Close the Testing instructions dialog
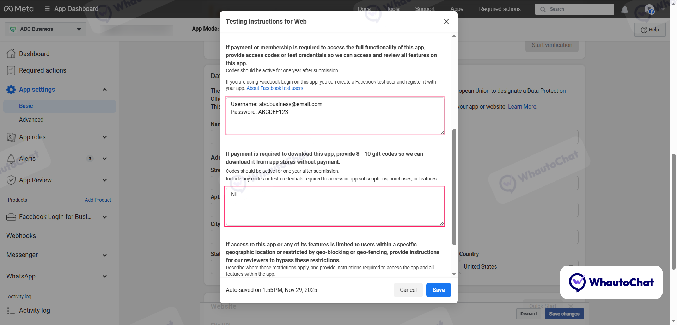Image resolution: width=677 pixels, height=325 pixels. (x=446, y=22)
